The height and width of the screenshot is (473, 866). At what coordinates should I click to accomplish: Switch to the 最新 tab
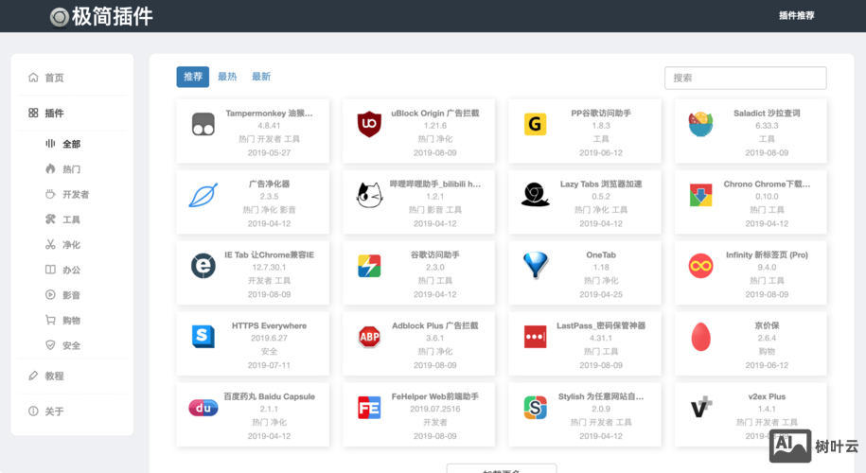(x=261, y=77)
